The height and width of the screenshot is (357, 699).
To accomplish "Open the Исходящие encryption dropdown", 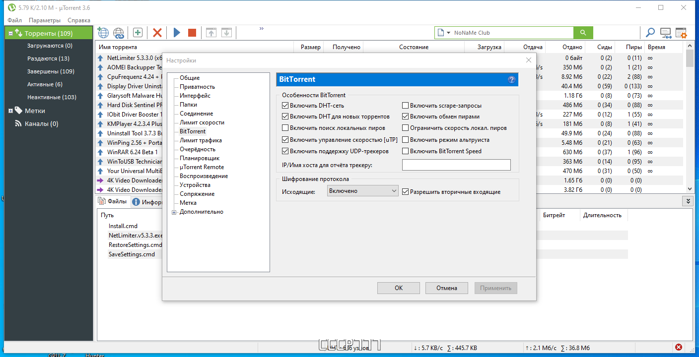I will click(x=363, y=191).
